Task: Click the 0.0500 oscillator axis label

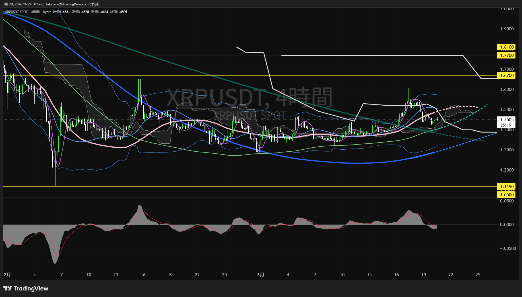Action: [507, 201]
